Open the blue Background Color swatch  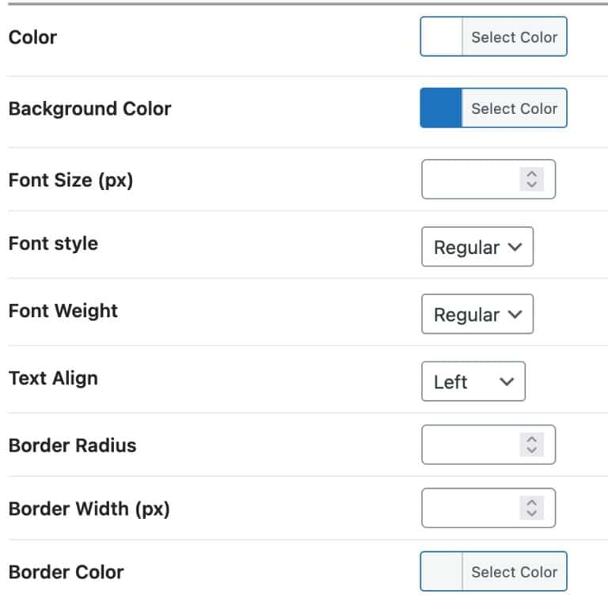point(441,108)
